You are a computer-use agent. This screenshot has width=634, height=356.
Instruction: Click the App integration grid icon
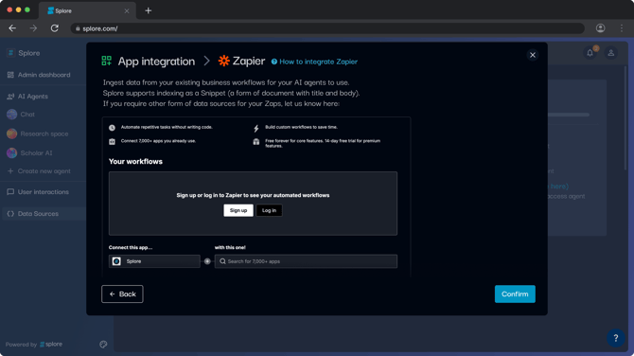click(106, 62)
